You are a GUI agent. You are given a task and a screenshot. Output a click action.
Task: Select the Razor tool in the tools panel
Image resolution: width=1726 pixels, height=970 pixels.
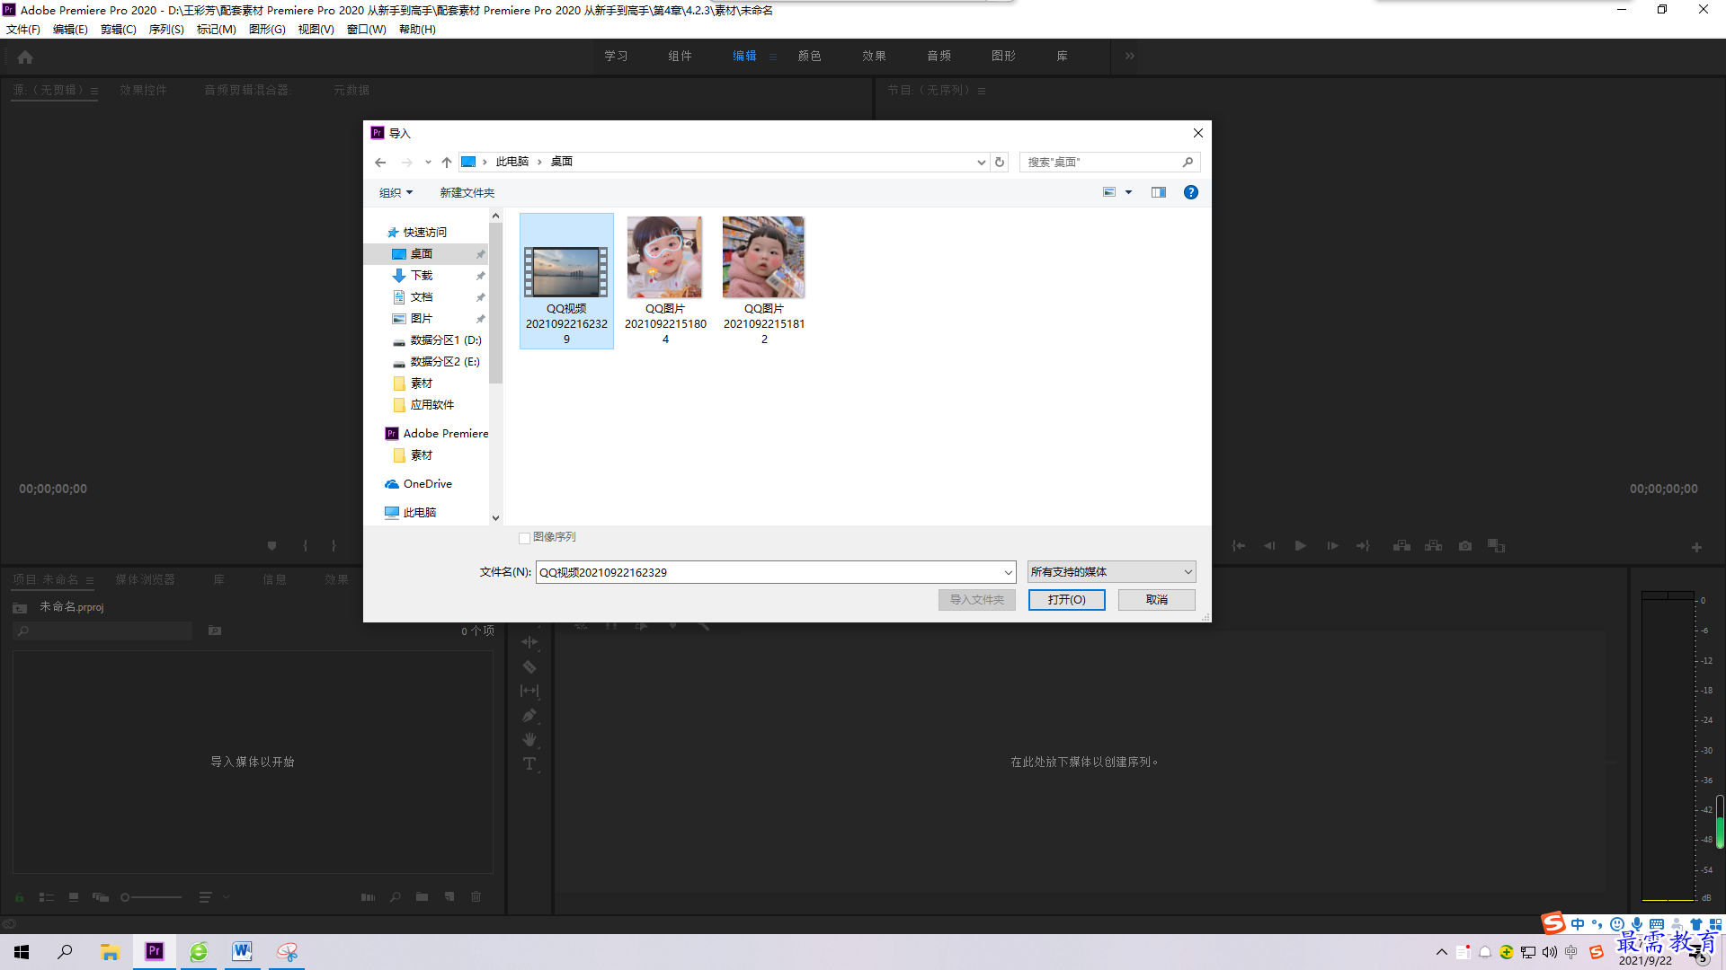tap(529, 666)
